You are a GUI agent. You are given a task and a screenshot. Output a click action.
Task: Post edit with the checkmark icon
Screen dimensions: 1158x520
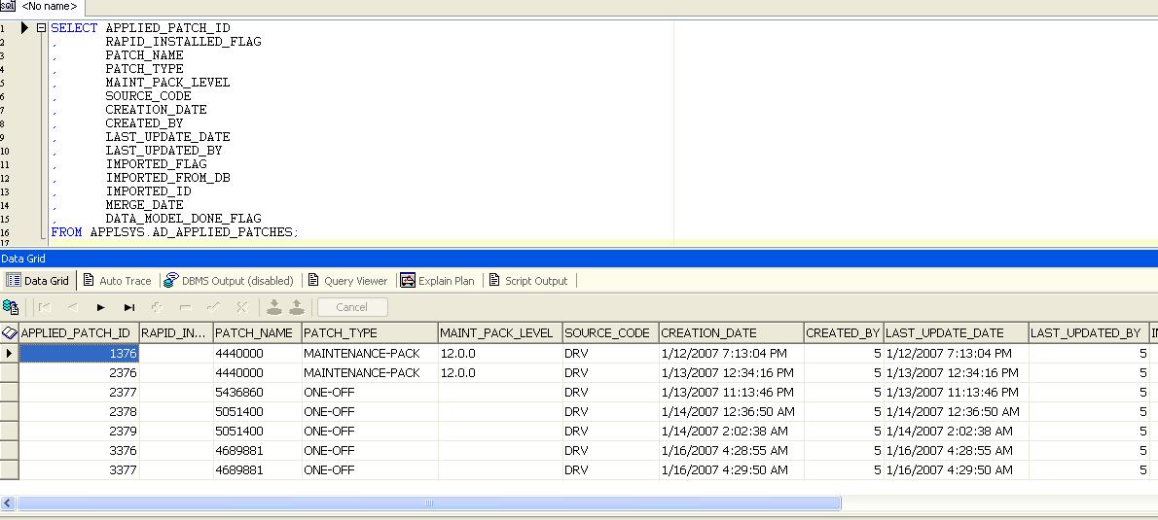click(213, 307)
